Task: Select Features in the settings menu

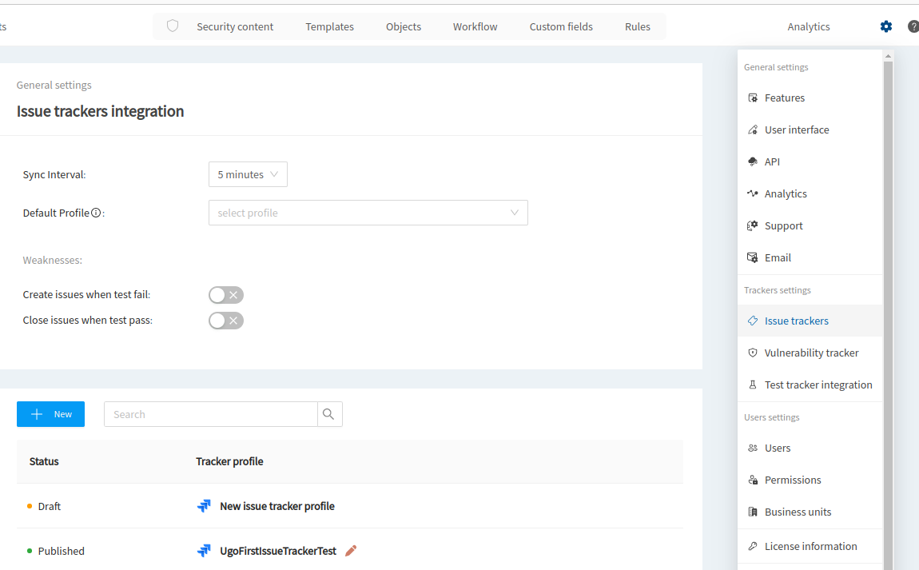Action: coord(810,98)
